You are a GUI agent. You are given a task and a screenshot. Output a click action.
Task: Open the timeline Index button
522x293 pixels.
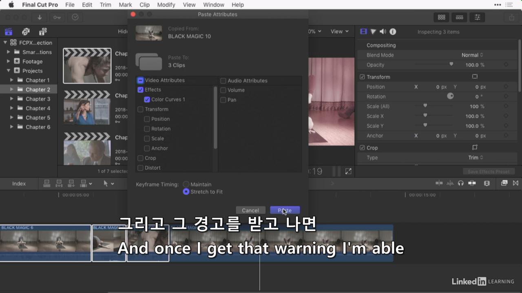coord(19,184)
